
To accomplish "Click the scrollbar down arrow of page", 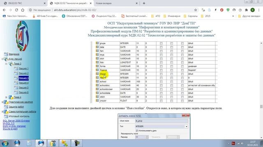I will tap(261, 138).
